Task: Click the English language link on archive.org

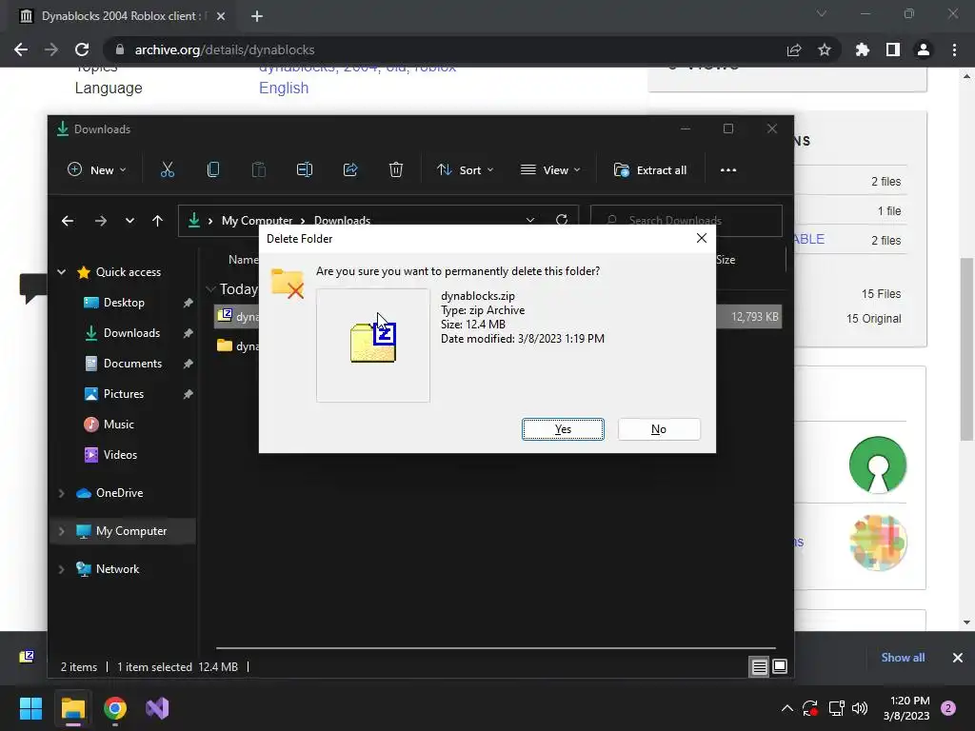Action: click(x=284, y=89)
